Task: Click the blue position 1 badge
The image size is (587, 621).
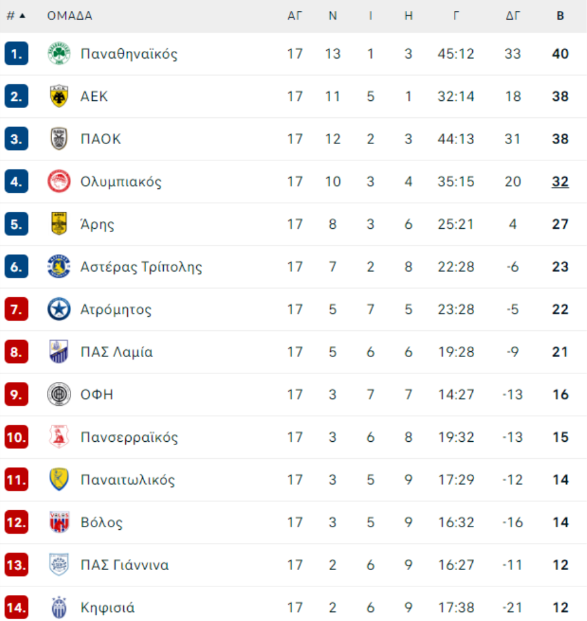Action: [x=16, y=53]
